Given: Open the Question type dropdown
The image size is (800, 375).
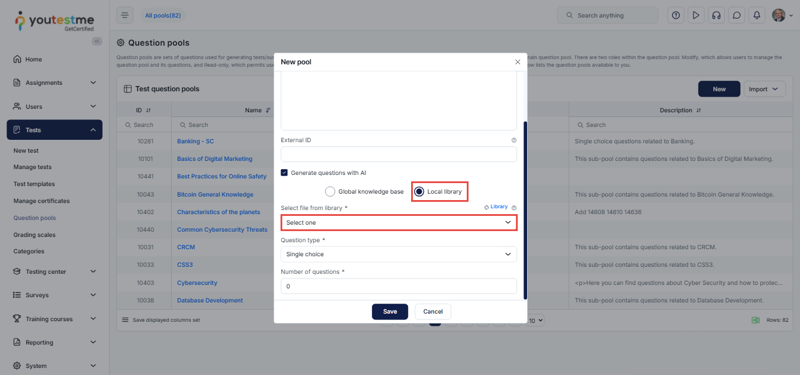Looking at the screenshot, I should tap(399, 254).
